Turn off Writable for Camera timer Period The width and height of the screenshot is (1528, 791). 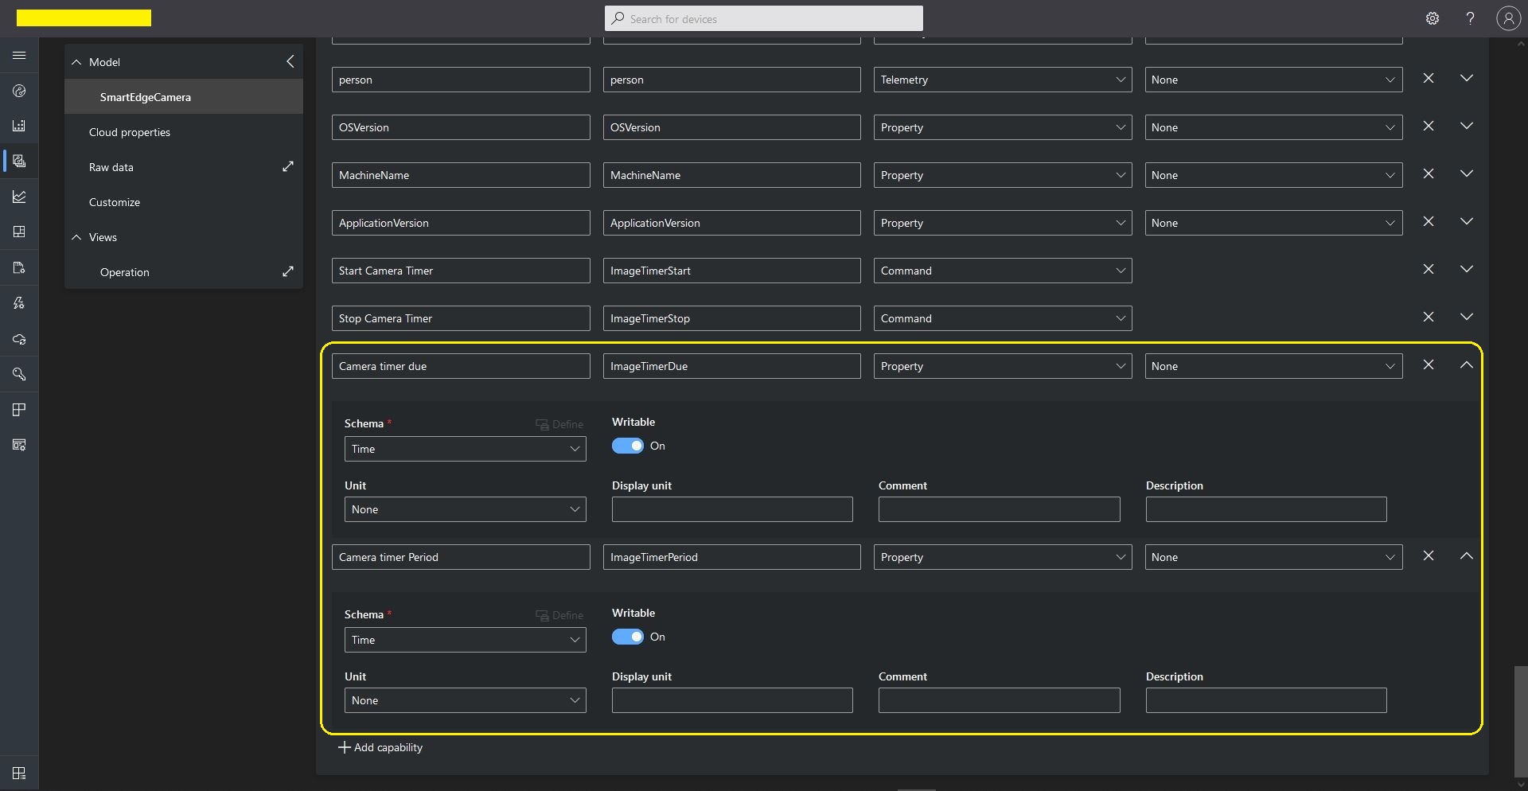click(x=627, y=637)
